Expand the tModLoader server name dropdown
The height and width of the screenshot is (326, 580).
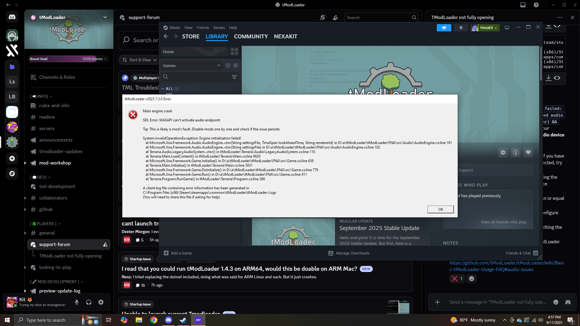tap(105, 17)
